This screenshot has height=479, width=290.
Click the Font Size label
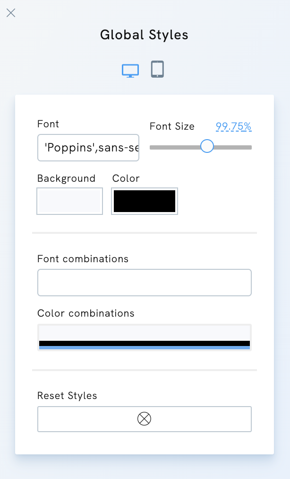(x=172, y=126)
